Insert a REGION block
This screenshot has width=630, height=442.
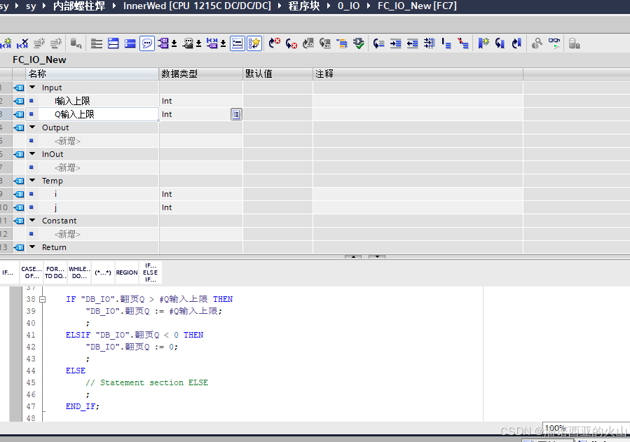point(127,272)
